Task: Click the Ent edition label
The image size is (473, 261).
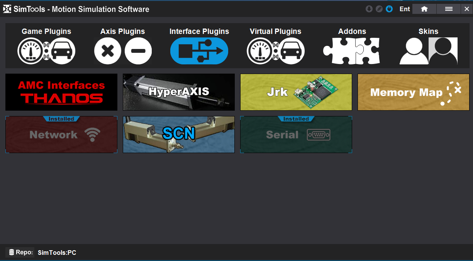Action: [405, 9]
